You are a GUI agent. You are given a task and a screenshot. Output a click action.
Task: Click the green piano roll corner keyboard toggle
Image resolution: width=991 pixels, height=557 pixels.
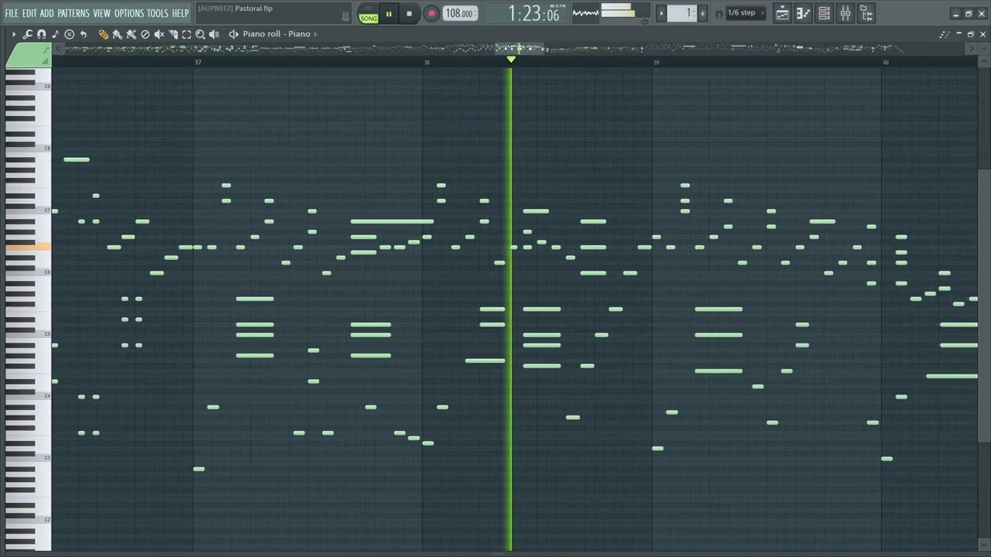click(28, 55)
